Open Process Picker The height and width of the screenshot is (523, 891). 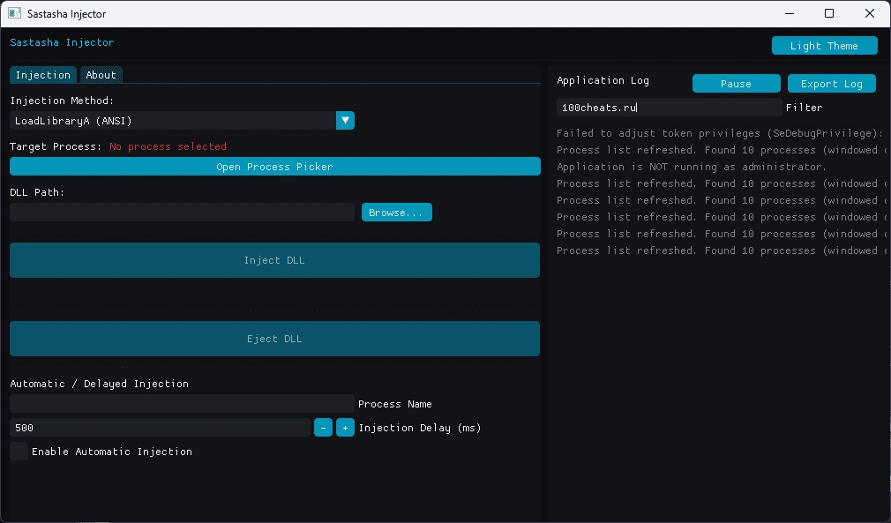[275, 167]
